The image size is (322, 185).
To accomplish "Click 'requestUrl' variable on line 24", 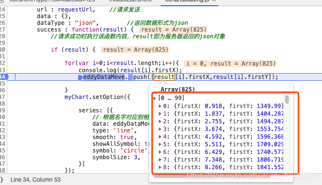I will (75, 10).
